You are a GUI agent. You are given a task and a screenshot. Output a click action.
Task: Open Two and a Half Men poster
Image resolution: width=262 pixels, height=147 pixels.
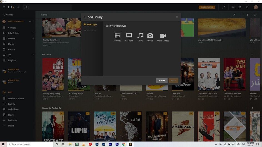pos(234,74)
